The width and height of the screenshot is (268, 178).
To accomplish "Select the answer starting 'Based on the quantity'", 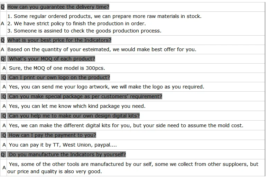I will point(102,49).
